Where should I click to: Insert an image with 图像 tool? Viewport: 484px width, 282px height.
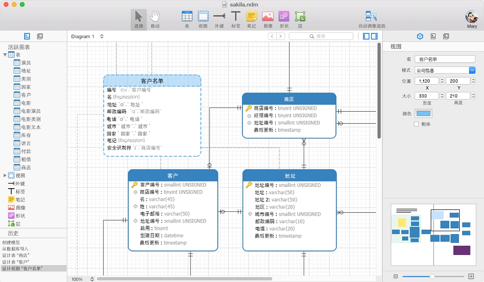(x=268, y=19)
